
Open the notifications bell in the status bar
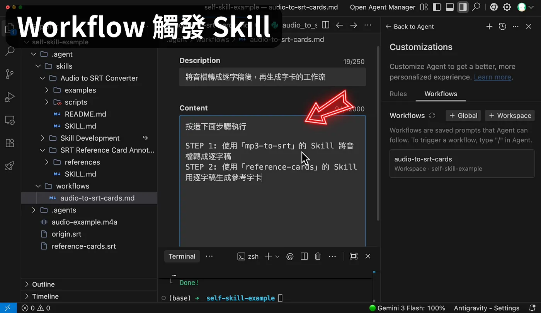point(532,308)
